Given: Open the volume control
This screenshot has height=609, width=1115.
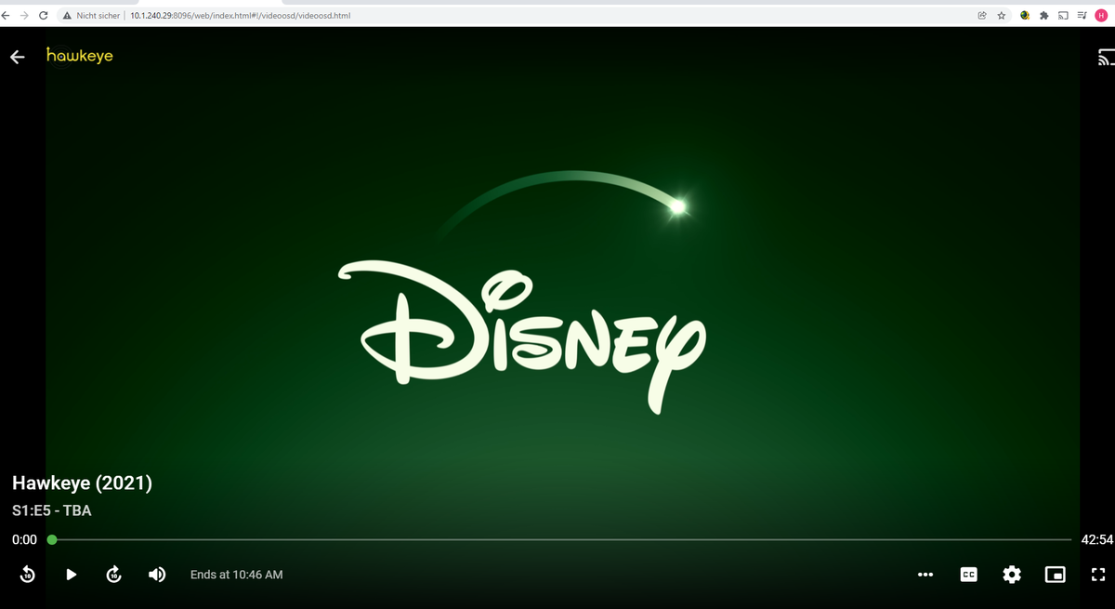Looking at the screenshot, I should point(157,575).
